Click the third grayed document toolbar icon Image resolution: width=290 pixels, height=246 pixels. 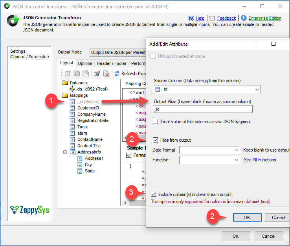coord(86,74)
